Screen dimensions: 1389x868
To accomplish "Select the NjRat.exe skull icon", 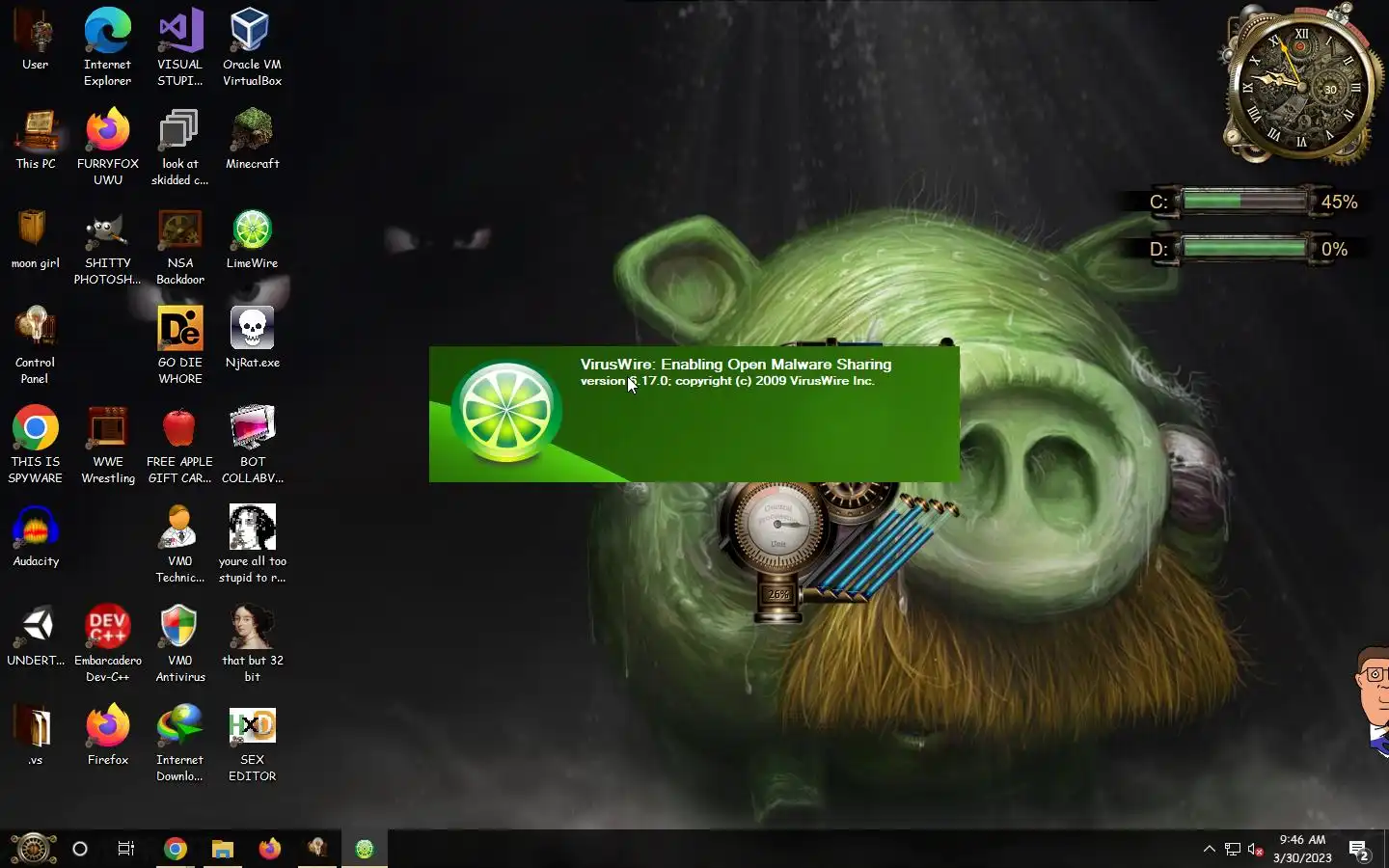I will coord(252,338).
